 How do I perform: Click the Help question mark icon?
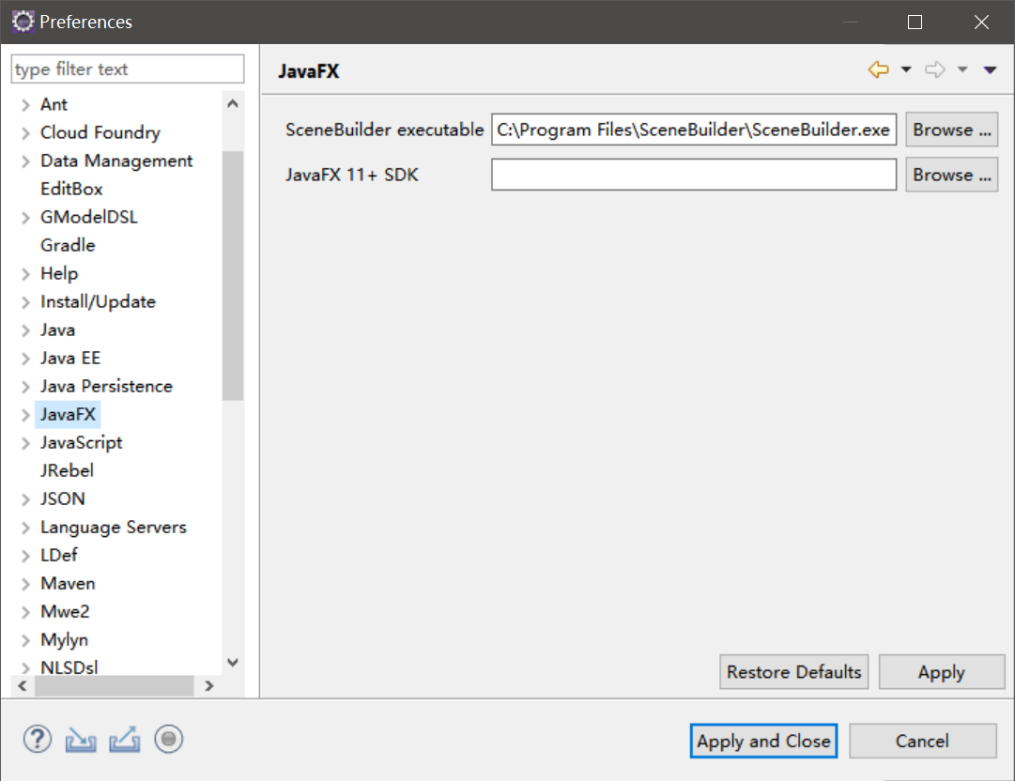click(37, 740)
